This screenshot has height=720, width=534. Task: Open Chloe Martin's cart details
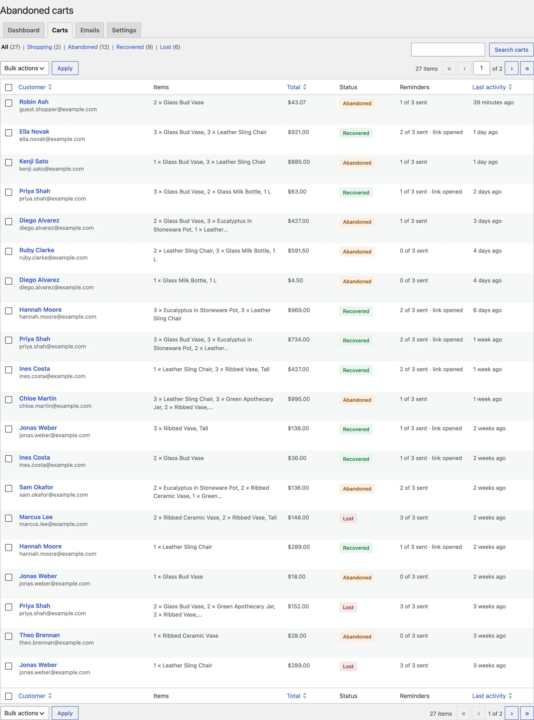(x=38, y=398)
